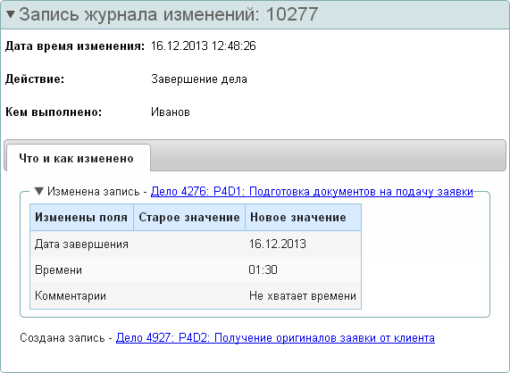This screenshot has width=510, height=373.
Task: Collapse the 'Запись журнала изменений: 10277' panel
Action: tap(11, 14)
